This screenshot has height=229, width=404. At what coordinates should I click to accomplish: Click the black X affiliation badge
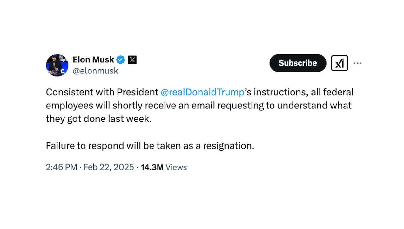click(132, 59)
